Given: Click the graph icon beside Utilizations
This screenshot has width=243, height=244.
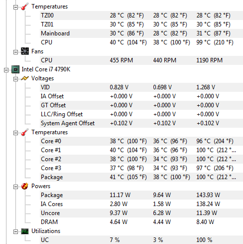Looking at the screenshot, I should tap(25, 231).
